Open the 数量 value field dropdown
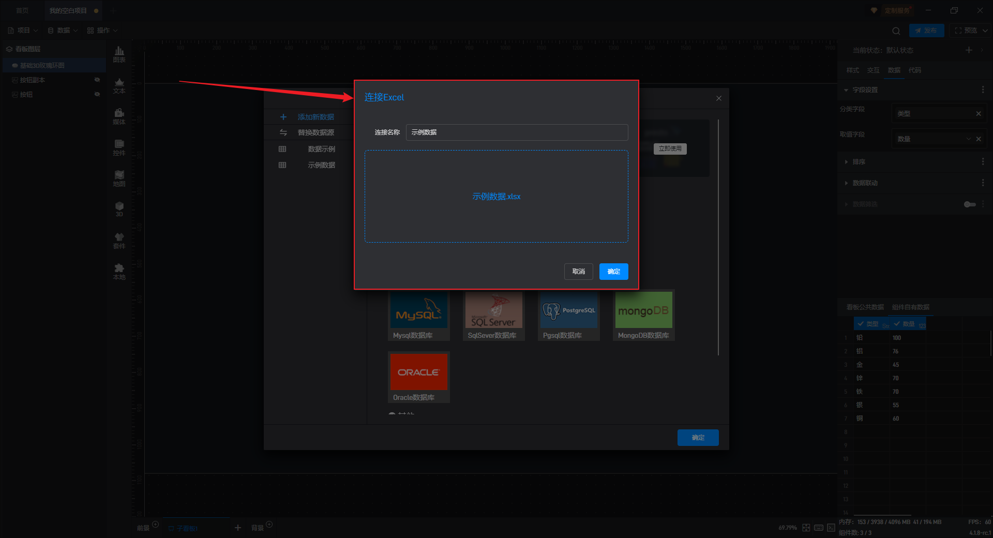993x538 pixels. click(x=969, y=139)
